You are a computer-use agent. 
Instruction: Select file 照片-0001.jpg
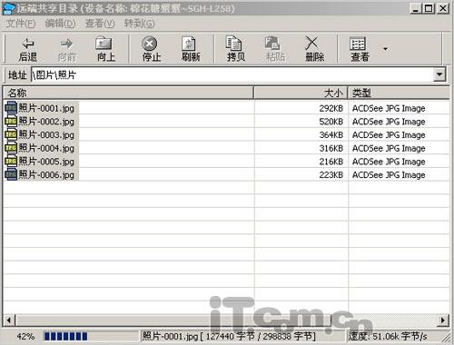[46, 108]
